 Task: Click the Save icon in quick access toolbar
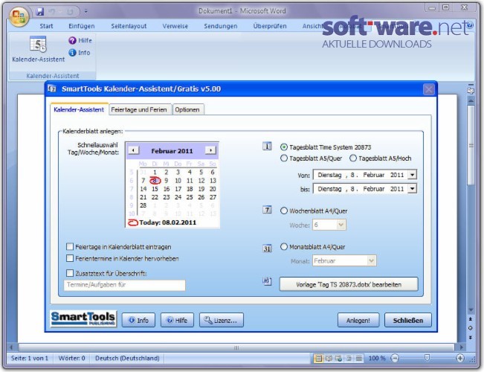point(40,12)
